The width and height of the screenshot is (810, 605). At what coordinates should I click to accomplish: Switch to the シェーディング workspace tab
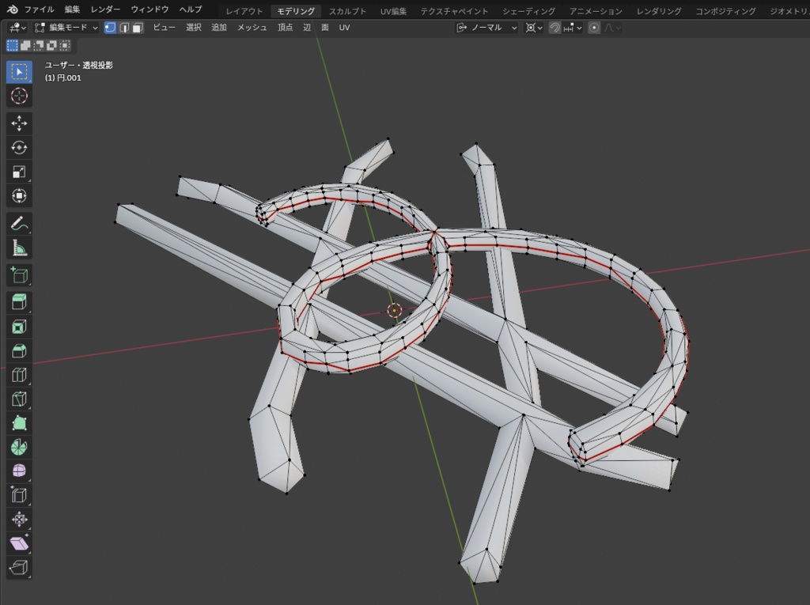tap(529, 11)
